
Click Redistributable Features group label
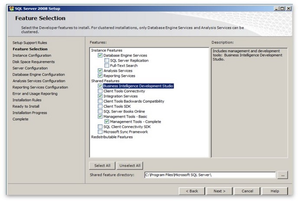click(112, 137)
